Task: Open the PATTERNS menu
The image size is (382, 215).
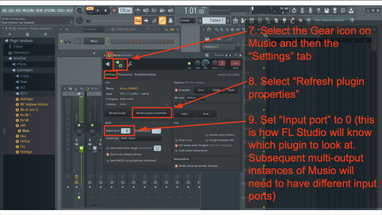Action: pos(28,10)
